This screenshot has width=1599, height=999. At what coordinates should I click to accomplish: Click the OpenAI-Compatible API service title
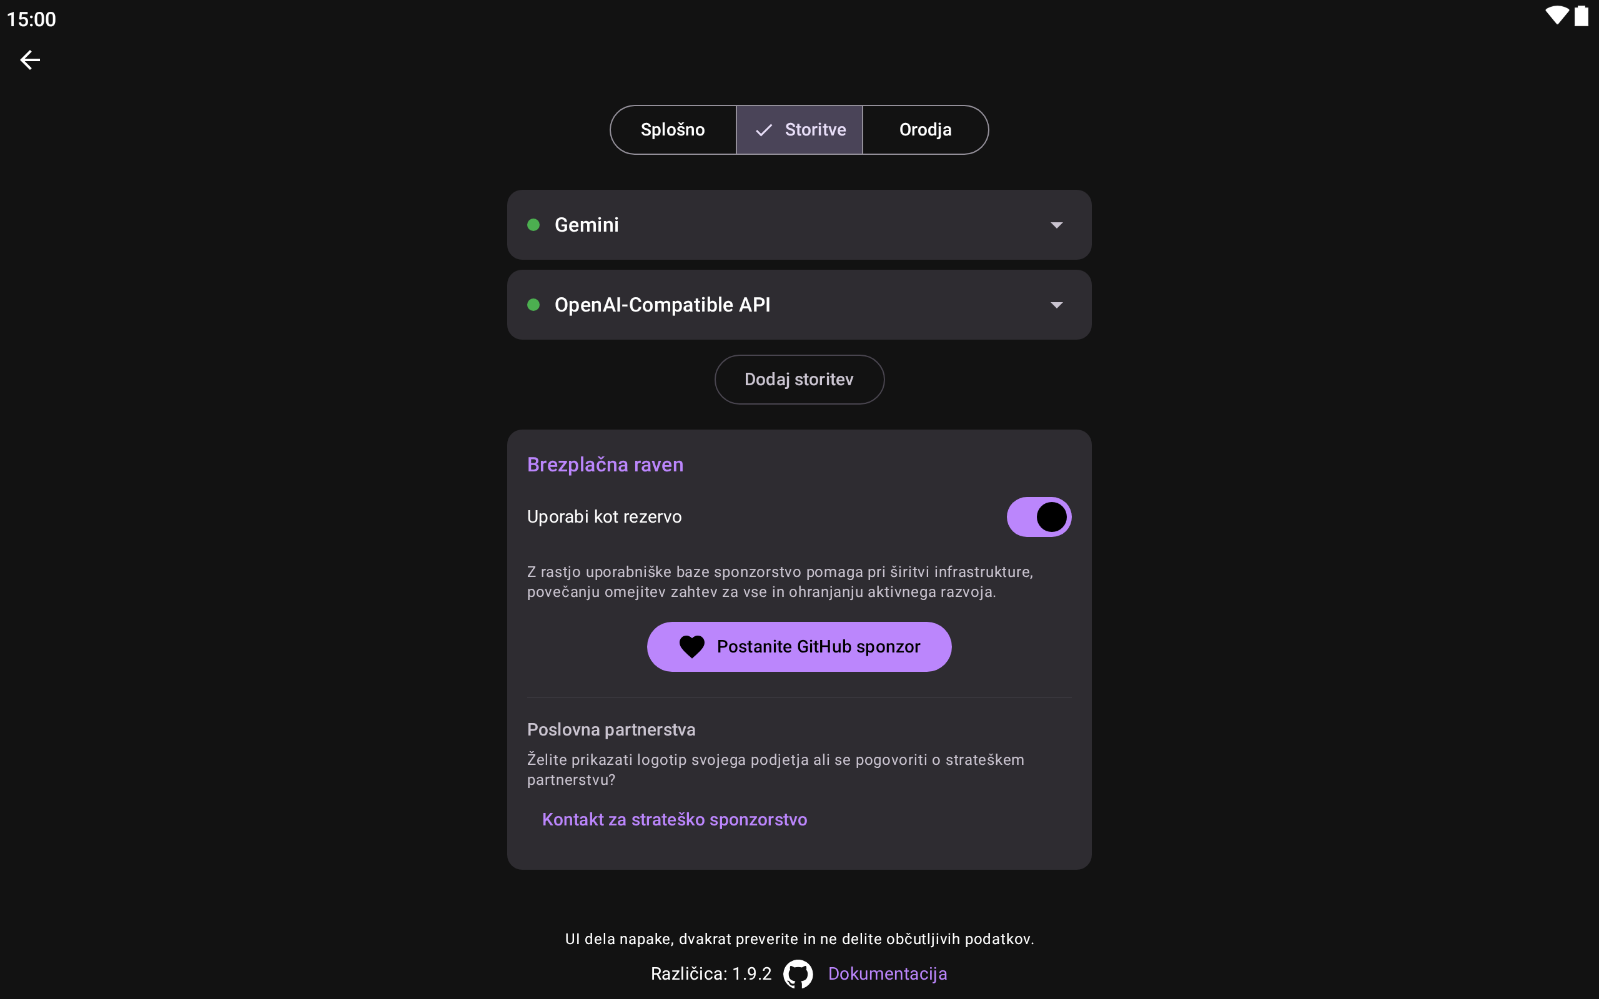click(662, 305)
